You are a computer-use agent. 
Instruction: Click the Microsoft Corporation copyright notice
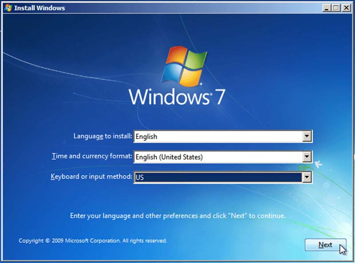93,240
